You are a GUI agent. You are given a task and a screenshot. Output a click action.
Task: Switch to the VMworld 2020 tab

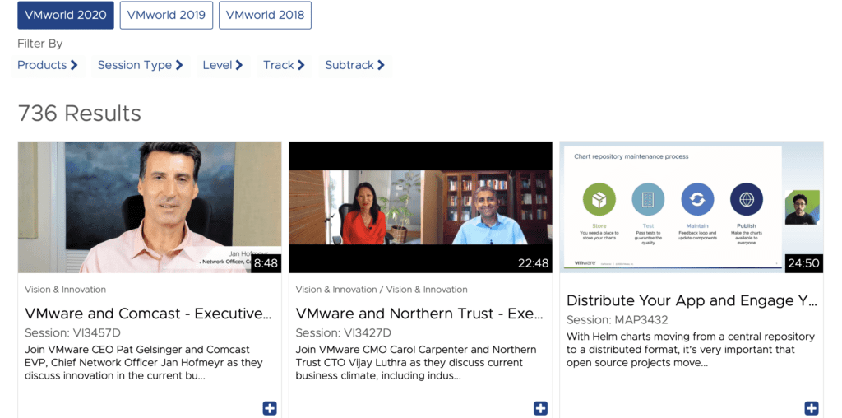click(x=66, y=15)
